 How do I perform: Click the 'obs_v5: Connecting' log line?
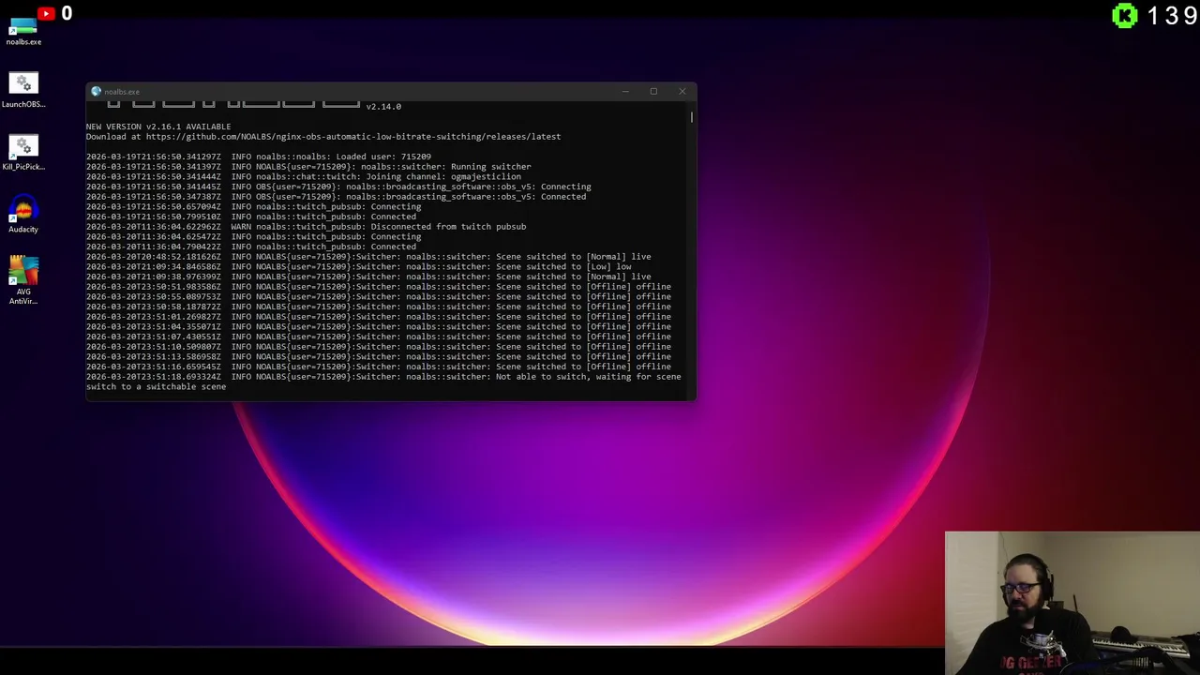(x=338, y=187)
